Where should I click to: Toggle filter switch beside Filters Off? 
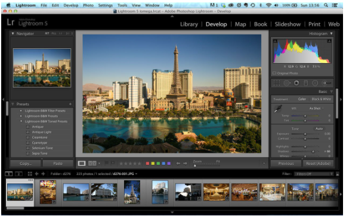coord(338,174)
